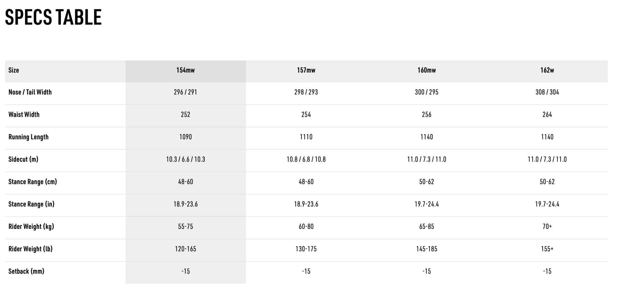The image size is (618, 297).
Task: Click the Stance Range (in) label
Action: click(31, 204)
